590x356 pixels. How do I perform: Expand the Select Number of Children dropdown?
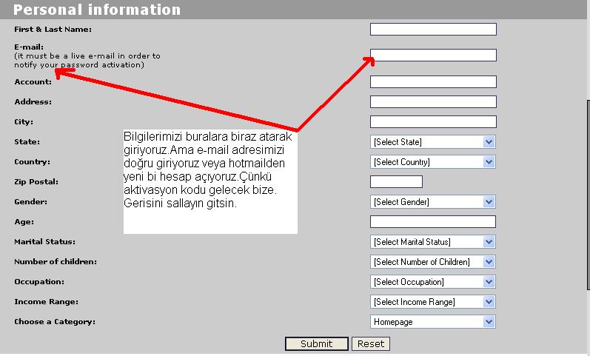coord(433,261)
